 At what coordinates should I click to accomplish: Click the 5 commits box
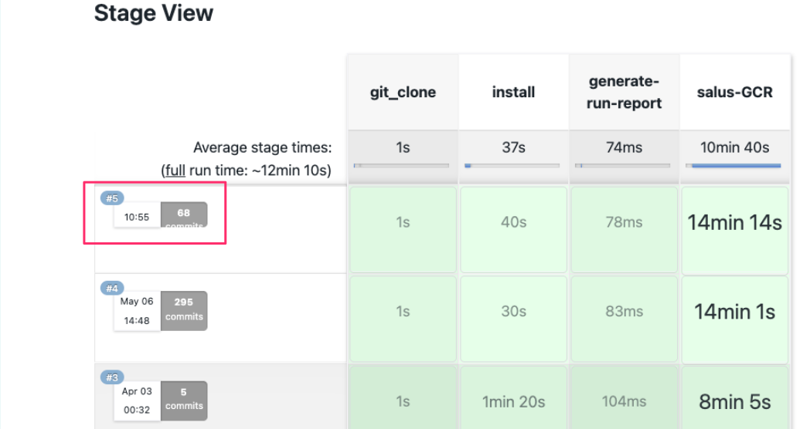[184, 399]
